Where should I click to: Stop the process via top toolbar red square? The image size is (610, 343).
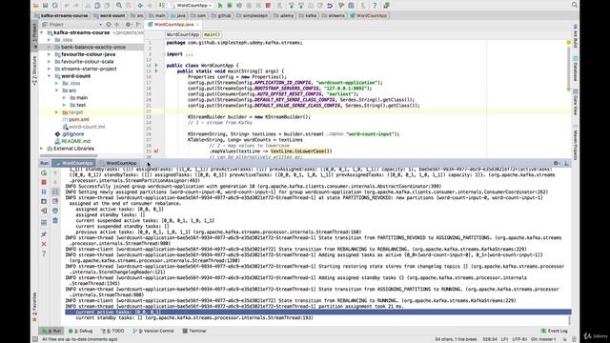tap(268, 6)
